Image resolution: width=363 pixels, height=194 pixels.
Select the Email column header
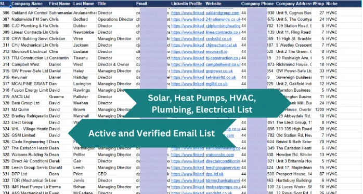pyautogui.click(x=141, y=4)
